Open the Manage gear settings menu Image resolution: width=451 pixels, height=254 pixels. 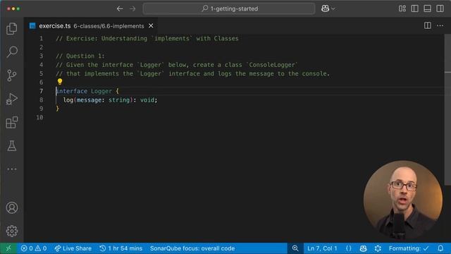pos(12,231)
